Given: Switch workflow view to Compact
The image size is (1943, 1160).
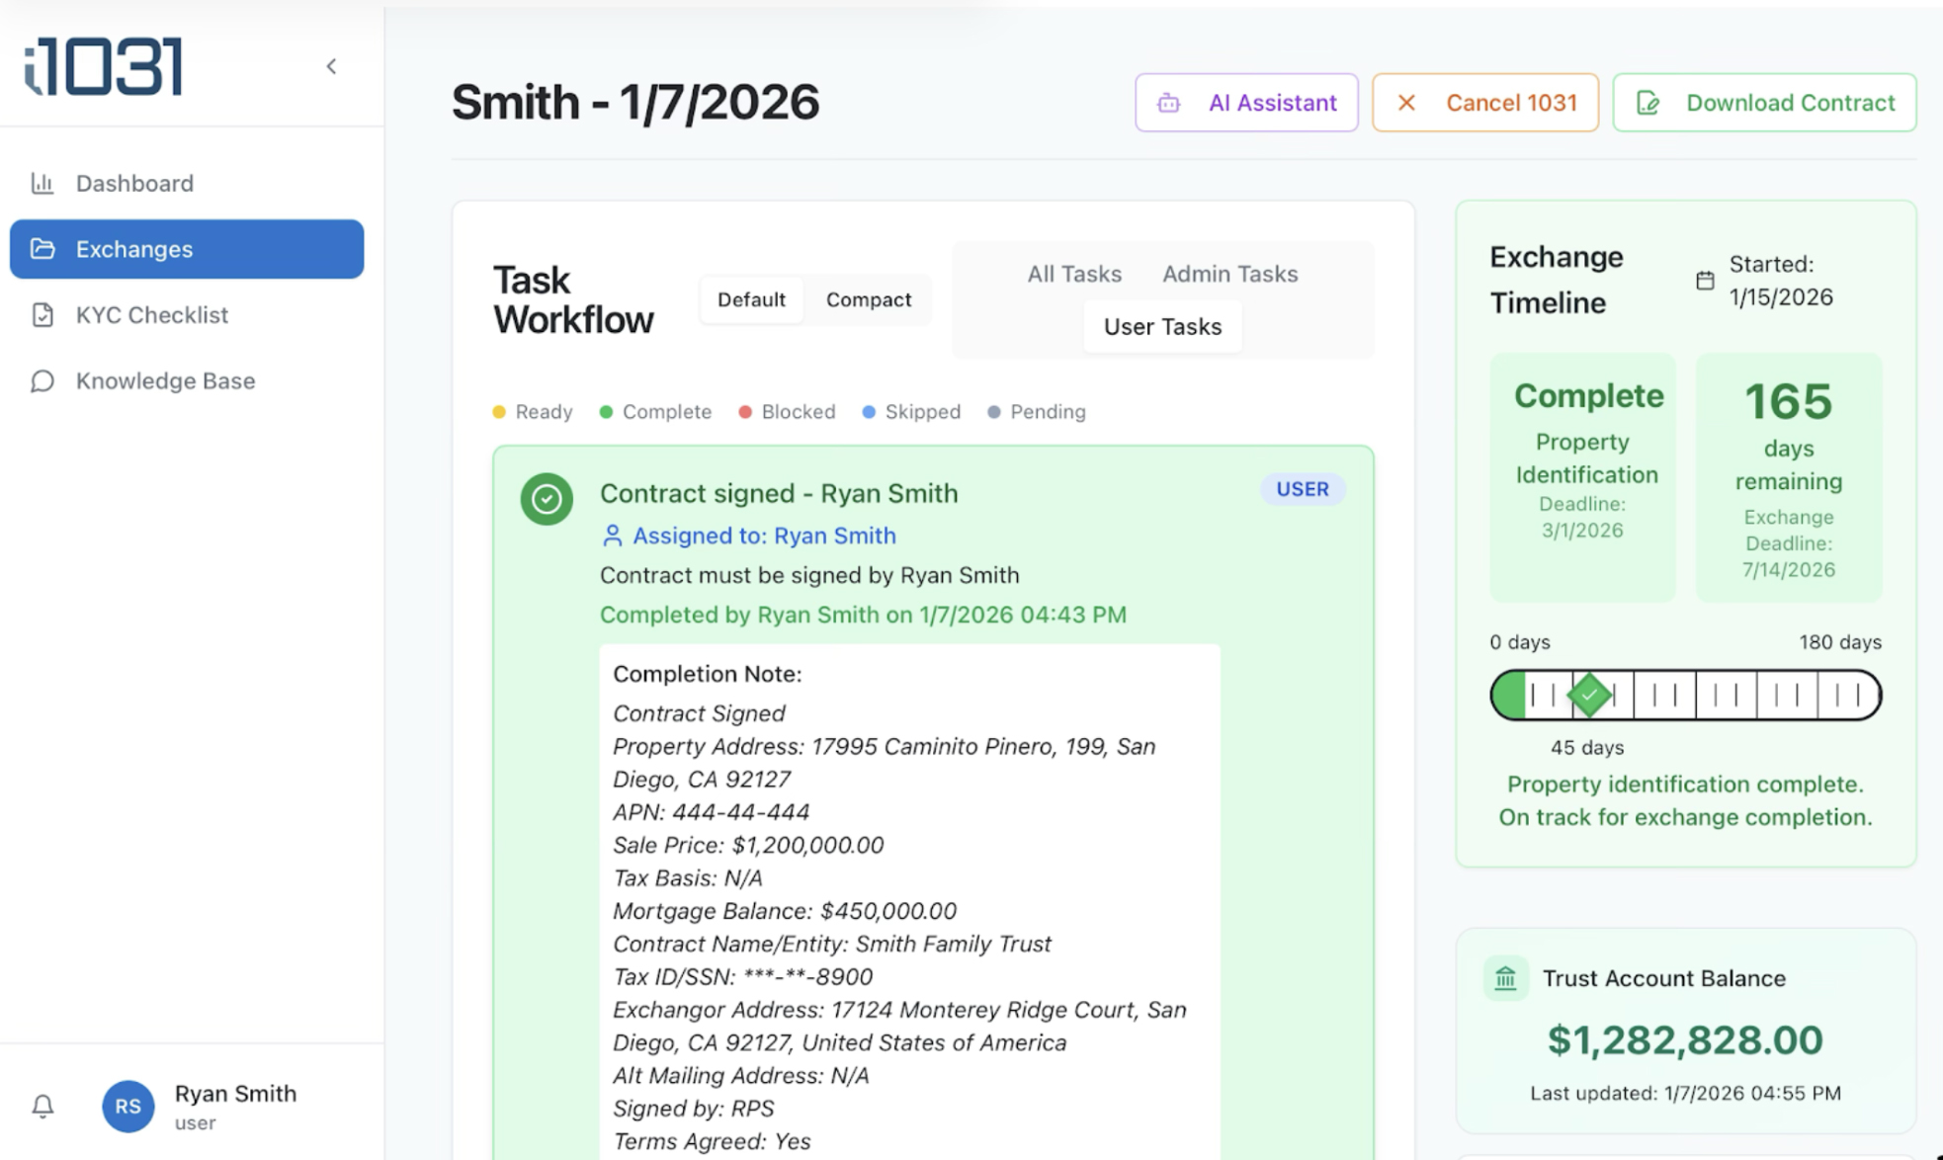Looking at the screenshot, I should 867,299.
